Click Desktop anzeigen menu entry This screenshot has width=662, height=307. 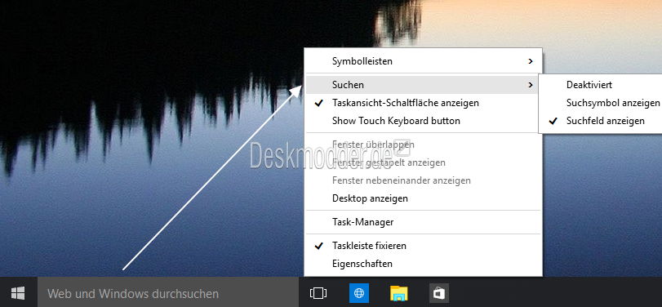(424, 198)
